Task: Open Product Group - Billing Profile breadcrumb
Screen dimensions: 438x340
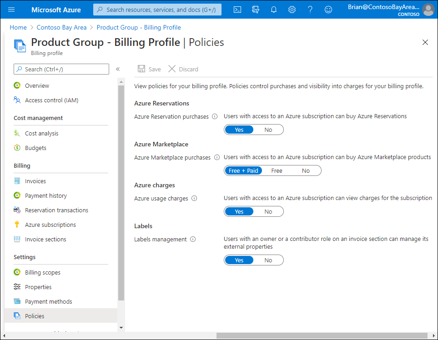Action: (139, 27)
